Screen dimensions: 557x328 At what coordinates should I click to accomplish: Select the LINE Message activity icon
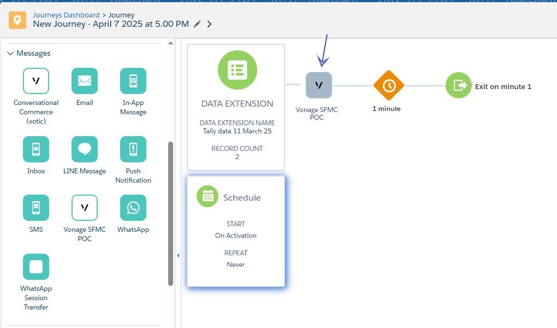(x=85, y=149)
